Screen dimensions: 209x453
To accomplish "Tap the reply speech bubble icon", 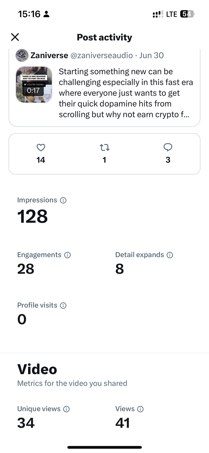I will (168, 147).
